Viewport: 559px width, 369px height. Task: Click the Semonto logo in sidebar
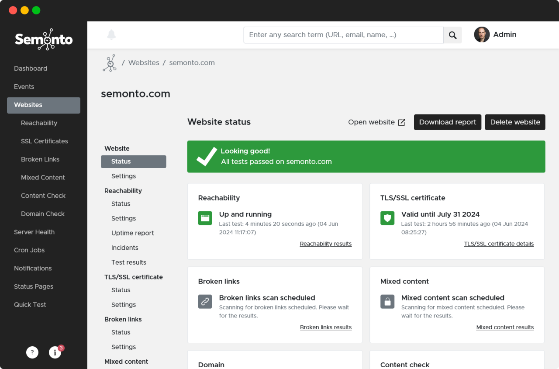click(44, 40)
